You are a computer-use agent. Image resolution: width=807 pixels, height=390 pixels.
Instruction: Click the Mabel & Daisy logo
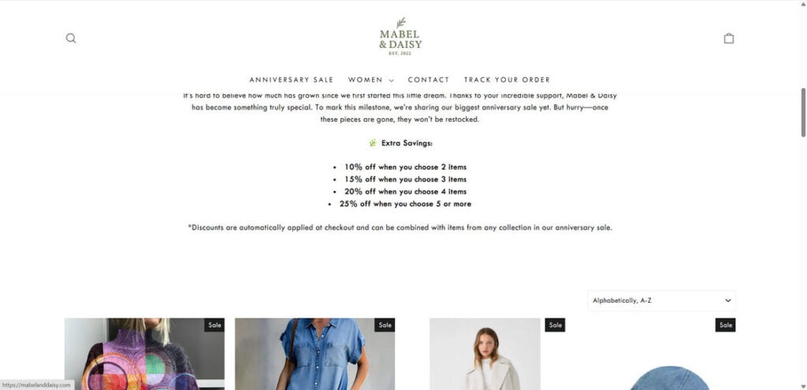[400, 36]
